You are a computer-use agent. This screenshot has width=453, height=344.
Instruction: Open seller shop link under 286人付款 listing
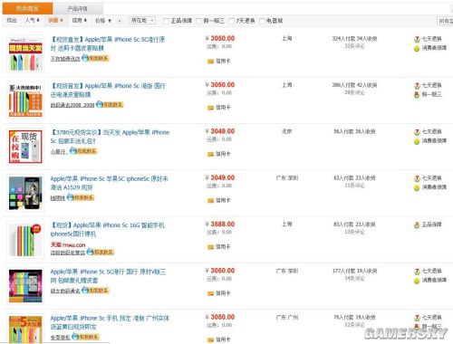coord(72,105)
